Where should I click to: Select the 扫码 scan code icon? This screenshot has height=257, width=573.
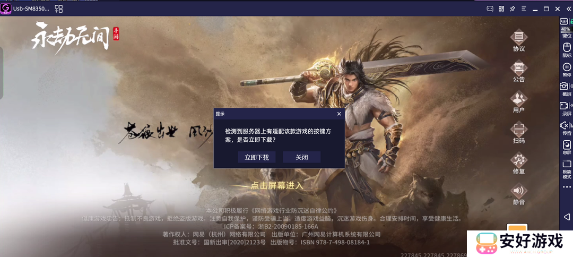(x=518, y=132)
